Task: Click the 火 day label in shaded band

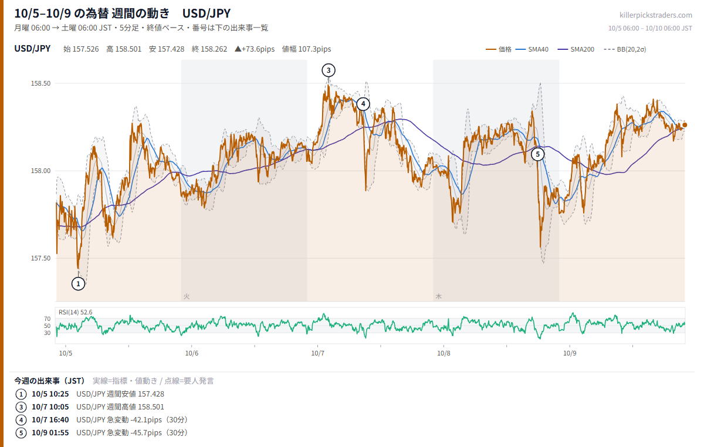Action: (187, 297)
